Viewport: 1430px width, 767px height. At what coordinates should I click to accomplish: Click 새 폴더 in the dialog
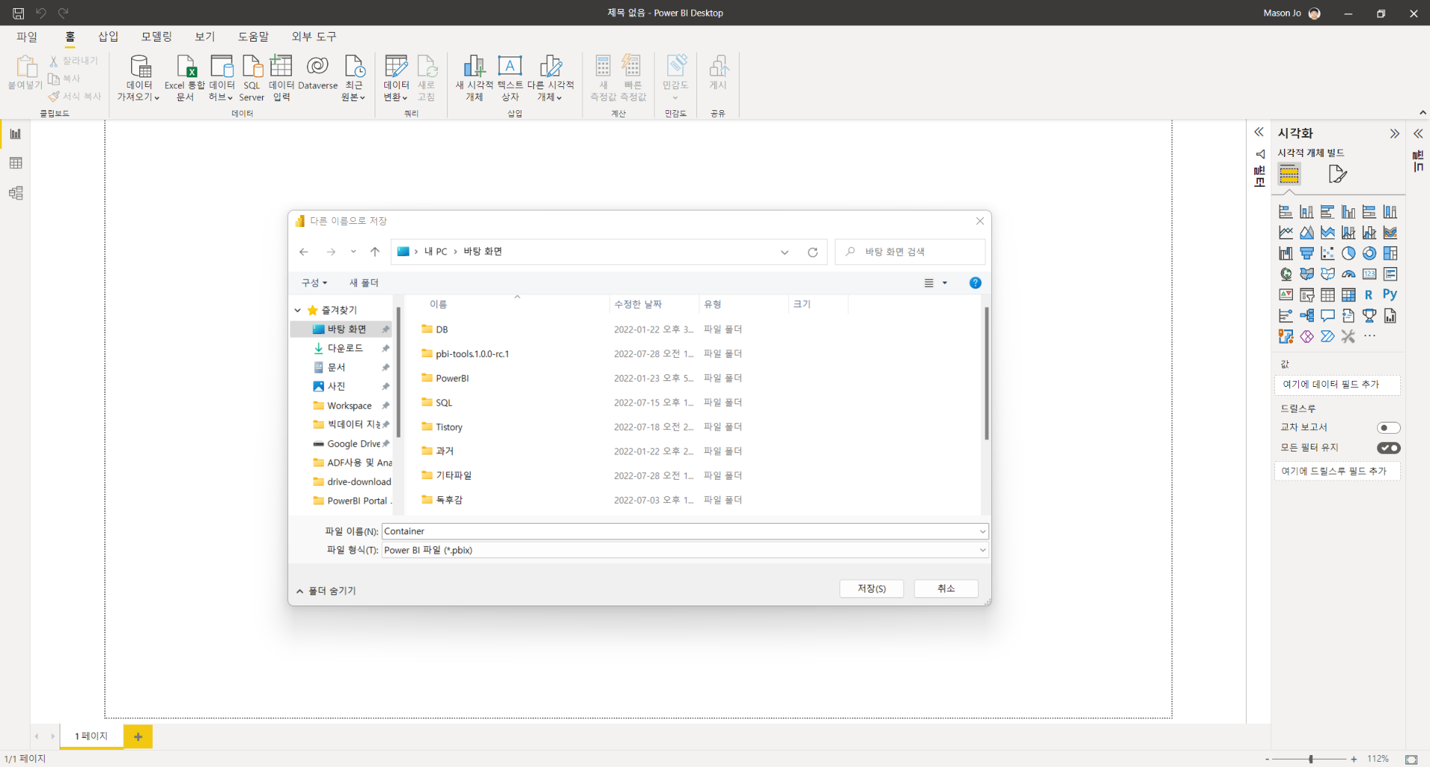coord(364,283)
